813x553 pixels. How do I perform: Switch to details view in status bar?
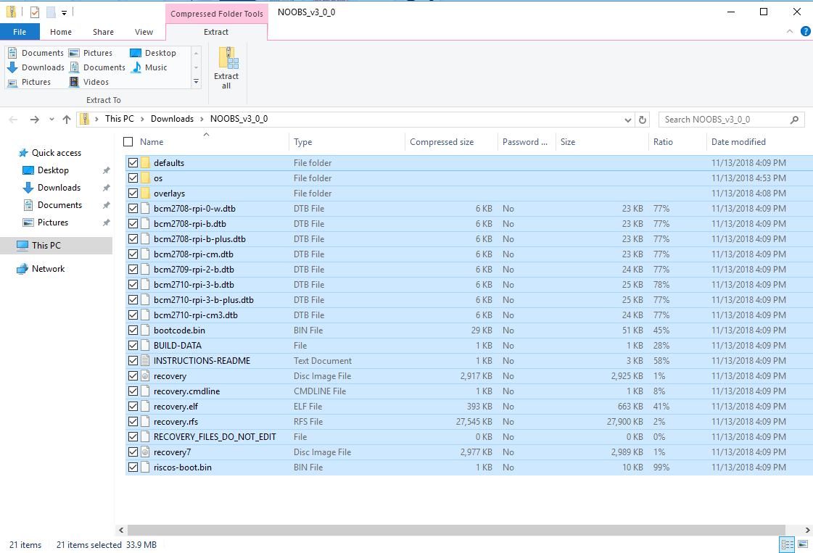[x=788, y=544]
